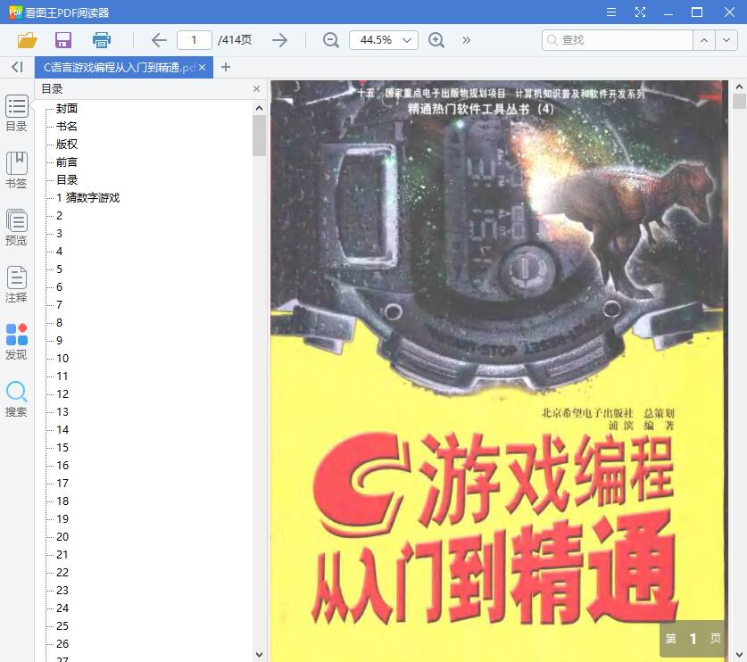Zoom in using the plus magnifier

(x=436, y=40)
